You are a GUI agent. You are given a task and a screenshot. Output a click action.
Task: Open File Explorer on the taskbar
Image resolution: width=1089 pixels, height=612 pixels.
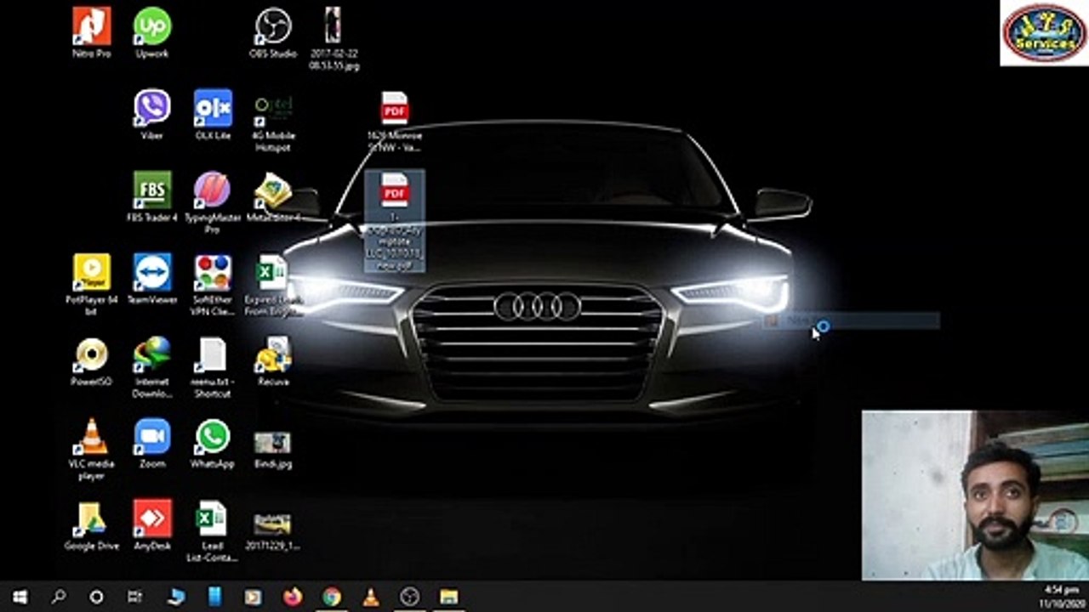pyautogui.click(x=449, y=597)
